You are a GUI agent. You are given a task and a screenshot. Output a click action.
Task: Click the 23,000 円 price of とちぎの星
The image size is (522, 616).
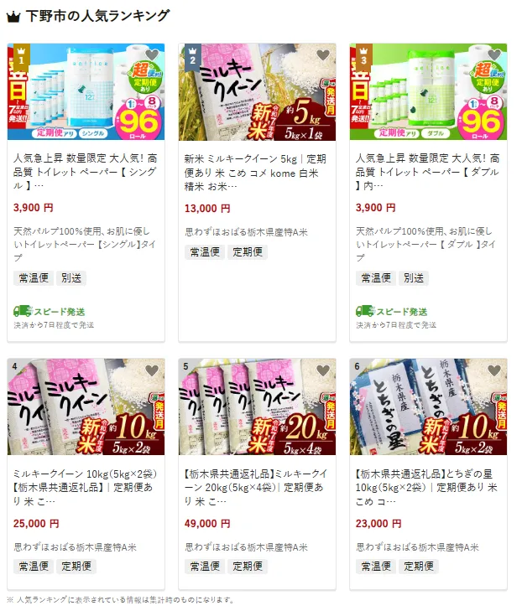pos(378,524)
